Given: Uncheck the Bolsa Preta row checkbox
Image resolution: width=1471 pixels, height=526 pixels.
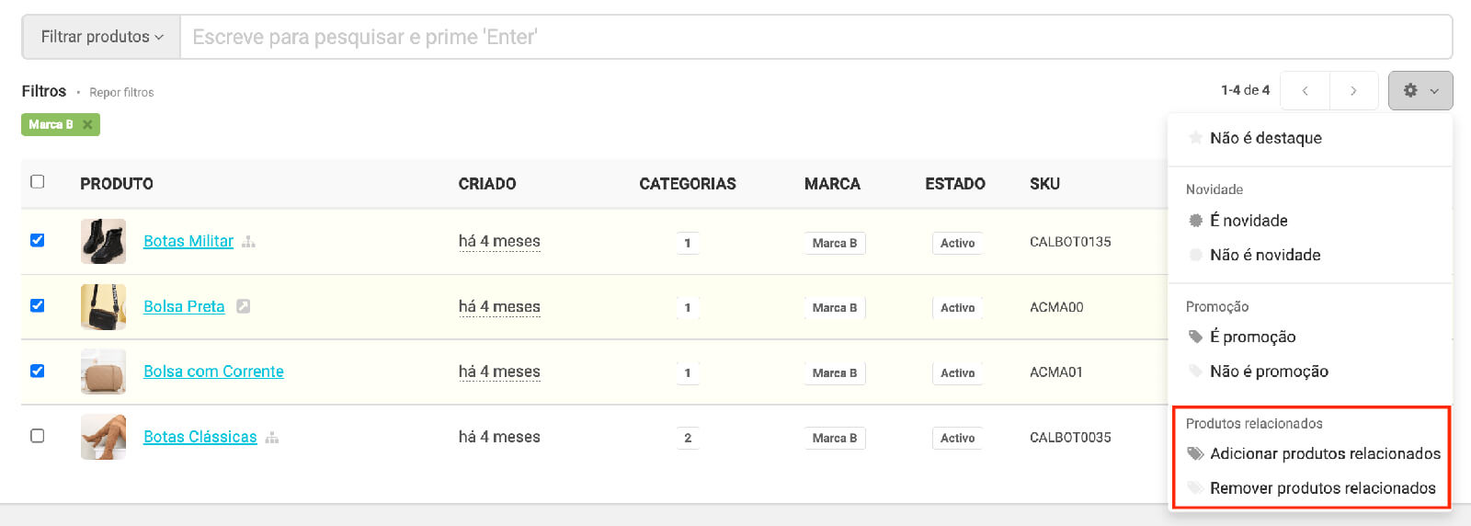Looking at the screenshot, I should click(x=38, y=305).
